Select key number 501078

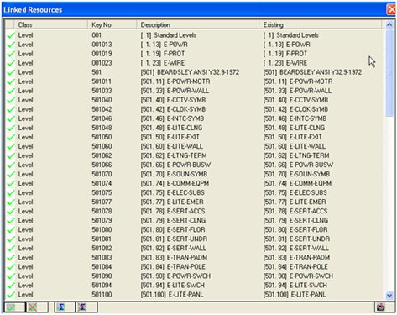click(102, 211)
